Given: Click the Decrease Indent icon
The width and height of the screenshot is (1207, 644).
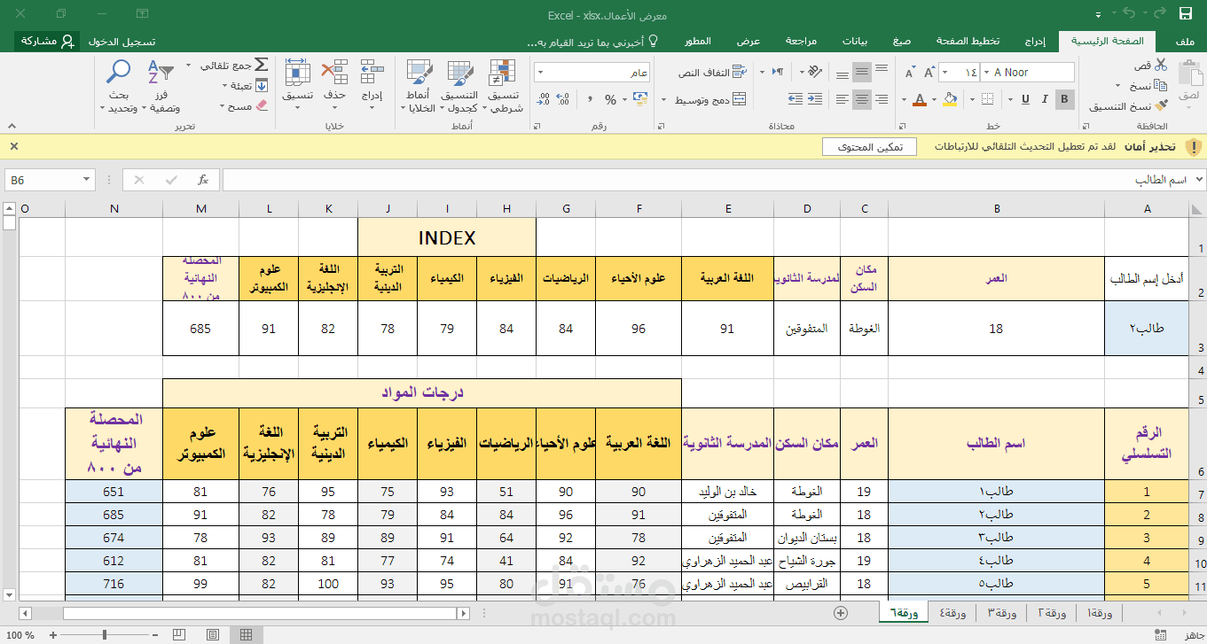Looking at the screenshot, I should click(x=816, y=99).
